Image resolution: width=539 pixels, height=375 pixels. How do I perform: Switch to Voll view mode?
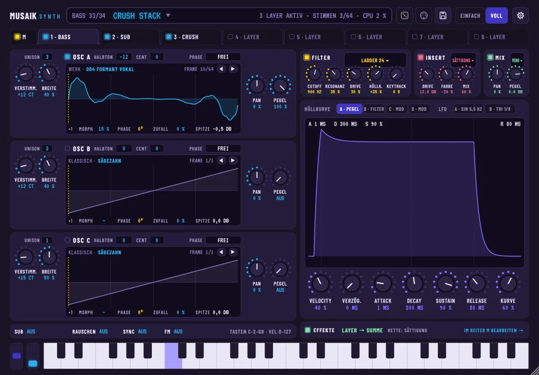(x=496, y=16)
